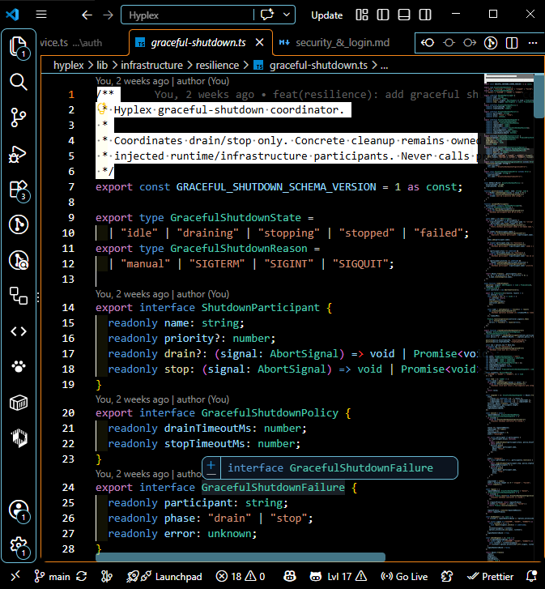The width and height of the screenshot is (545, 589).
Task: Open the Git graph status bar icon
Action: point(107,577)
